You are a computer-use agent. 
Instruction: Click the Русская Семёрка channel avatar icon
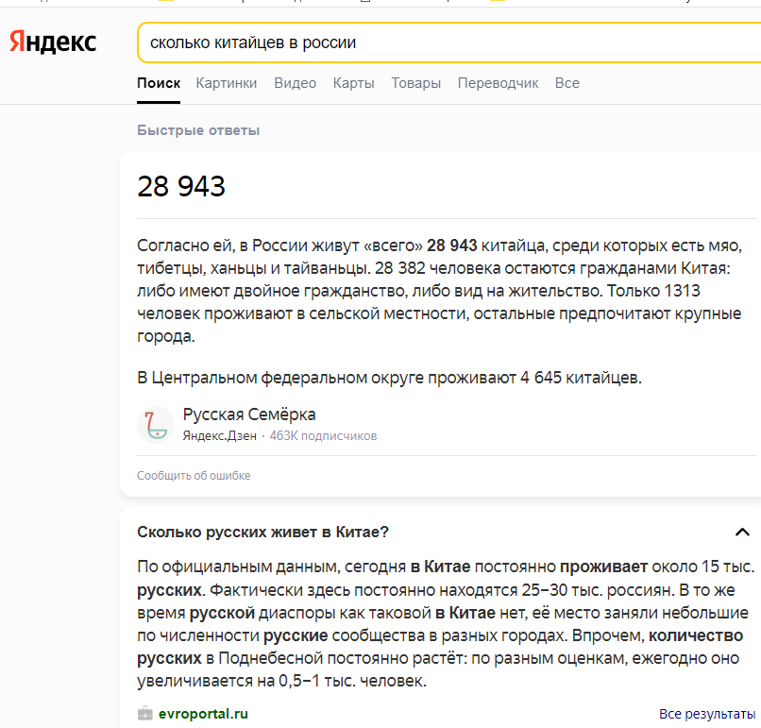pos(156,425)
